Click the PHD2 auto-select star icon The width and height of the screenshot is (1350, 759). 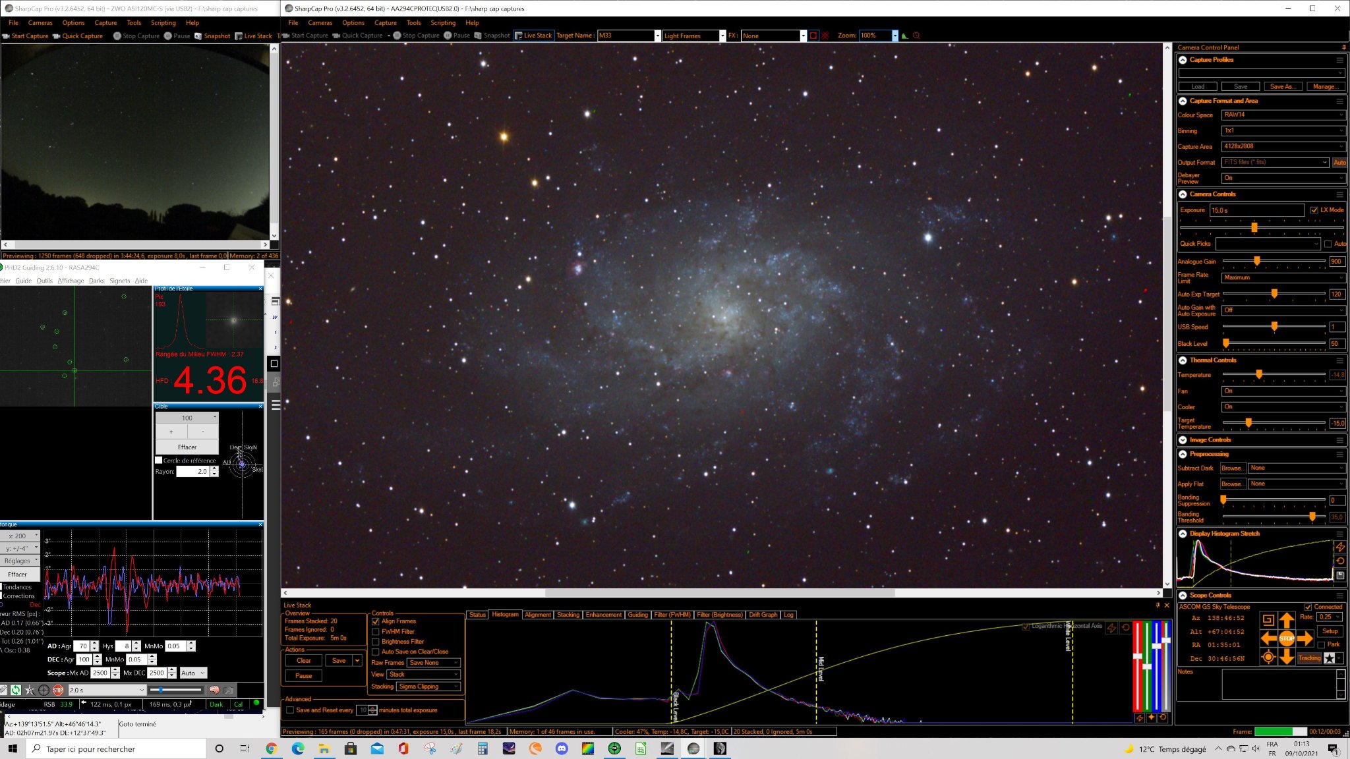click(30, 690)
